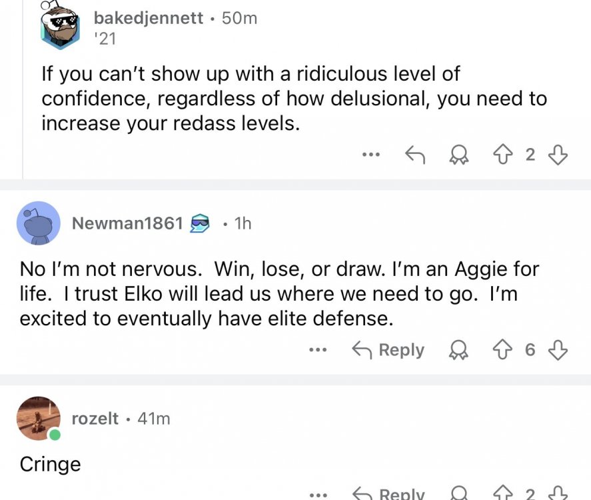
Task: Click reply arrow on bakedjennett's comment
Action: point(415,155)
